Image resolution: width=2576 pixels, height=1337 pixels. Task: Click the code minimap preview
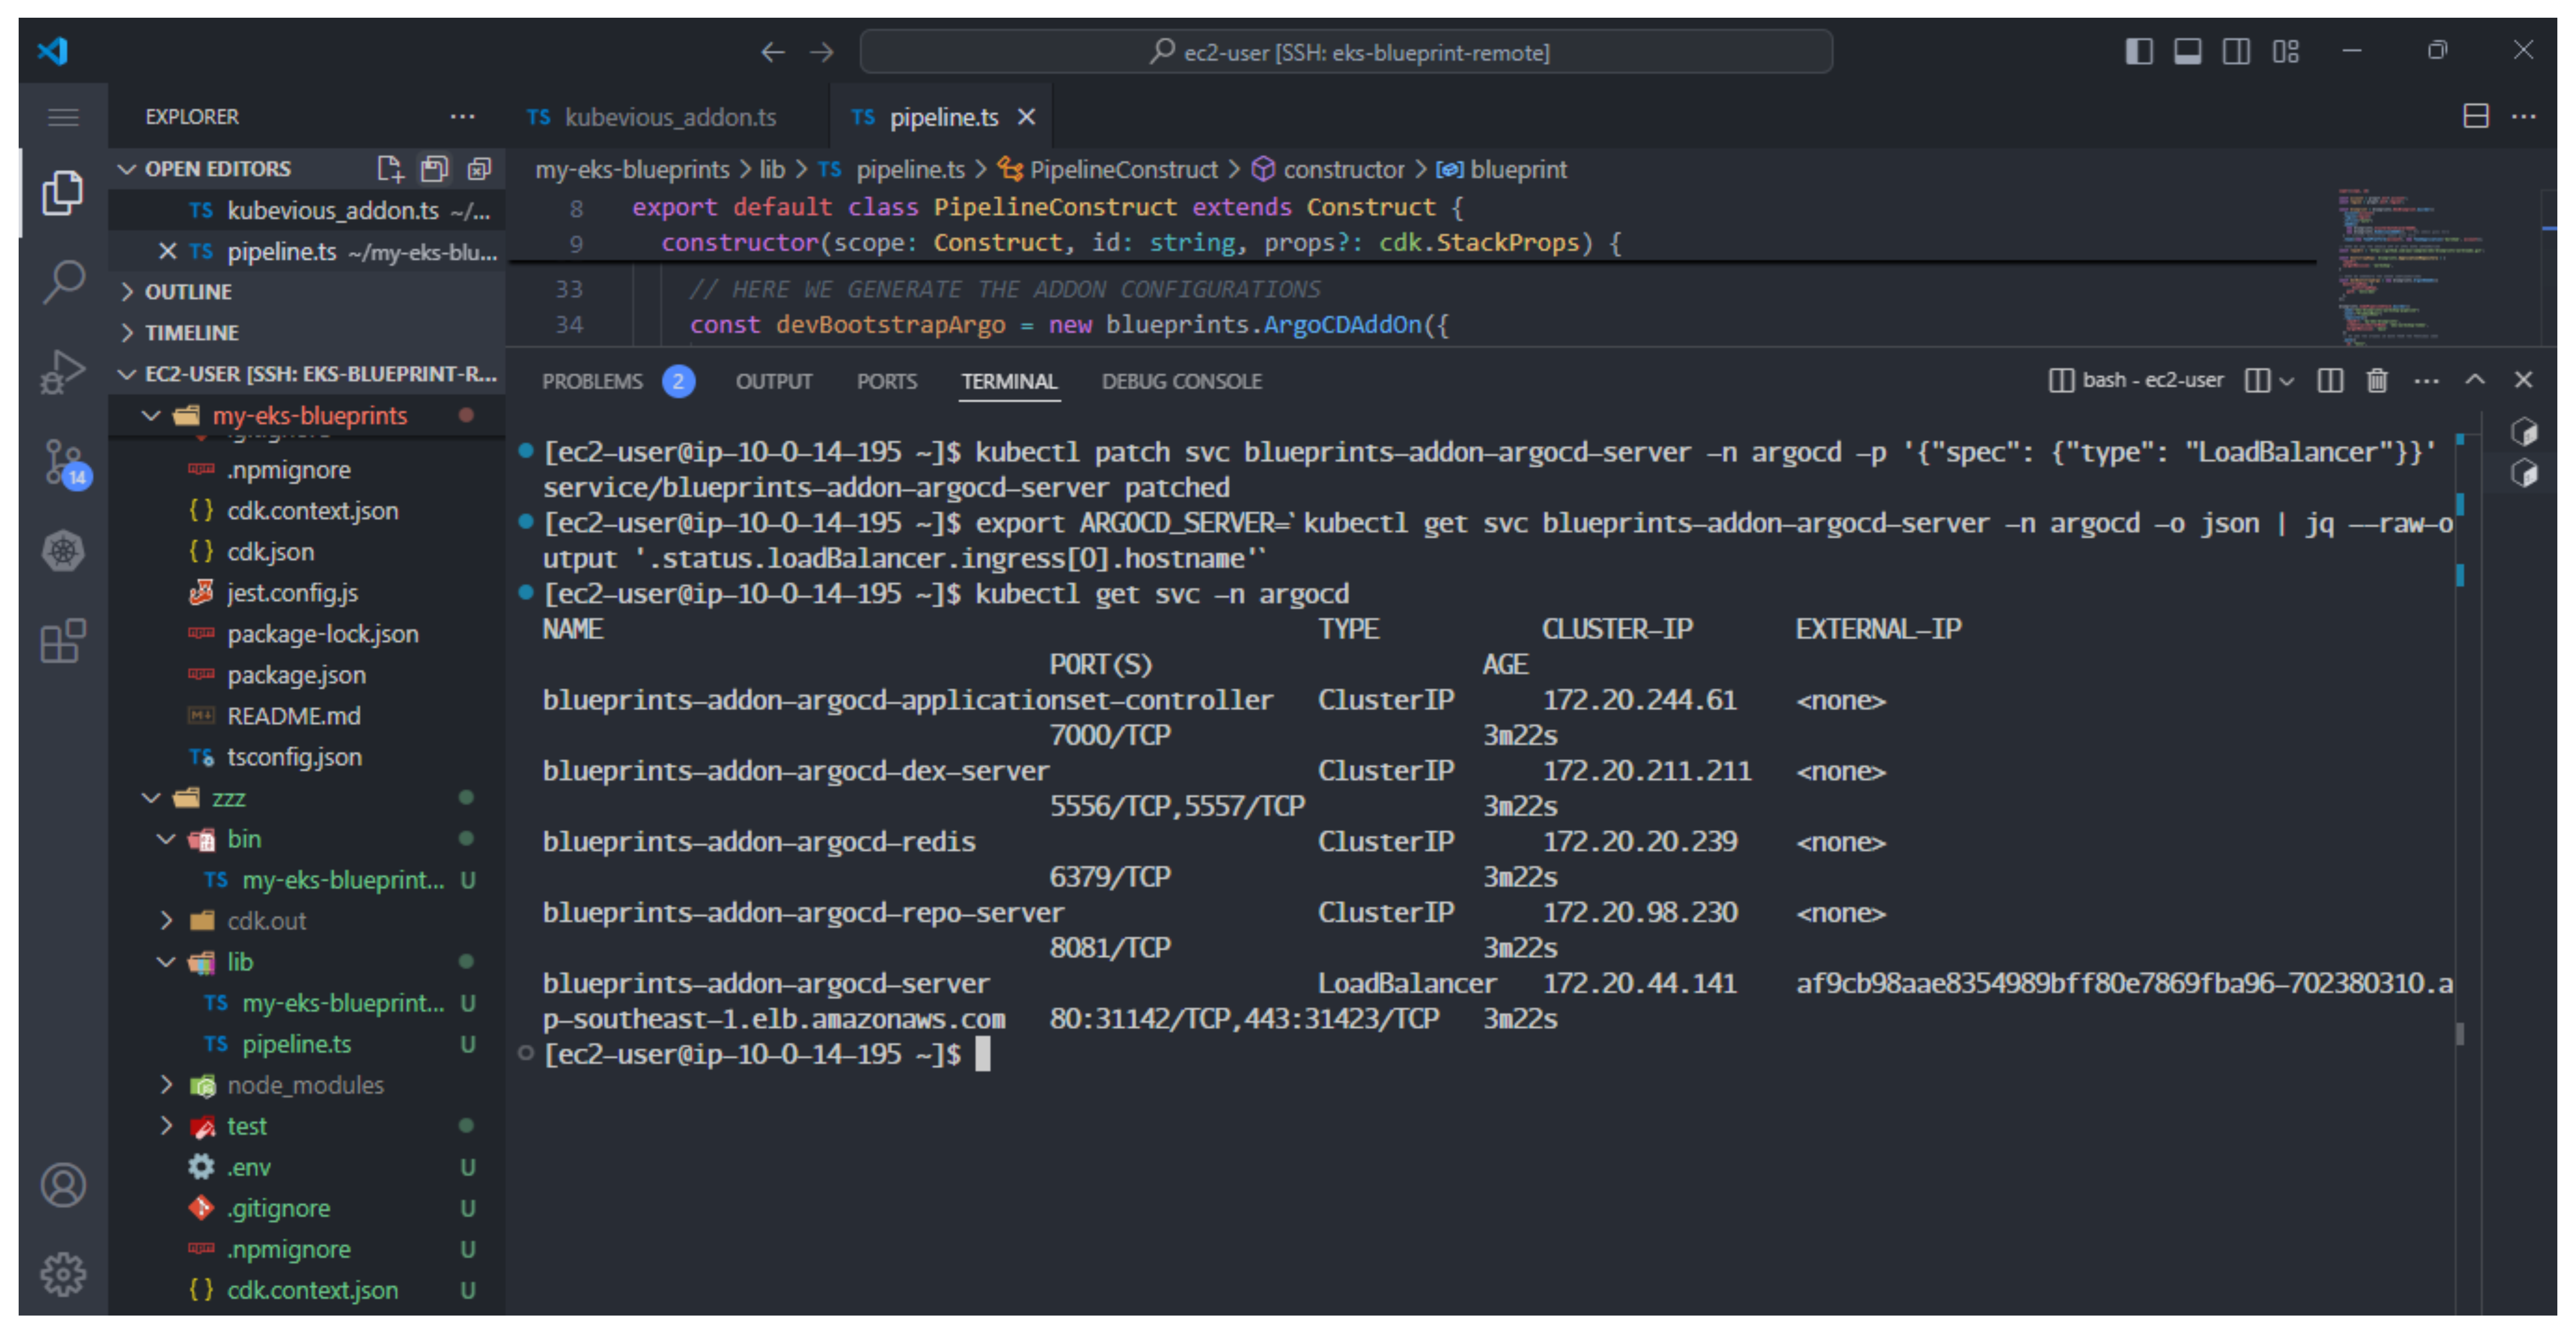pyautogui.click(x=2410, y=265)
